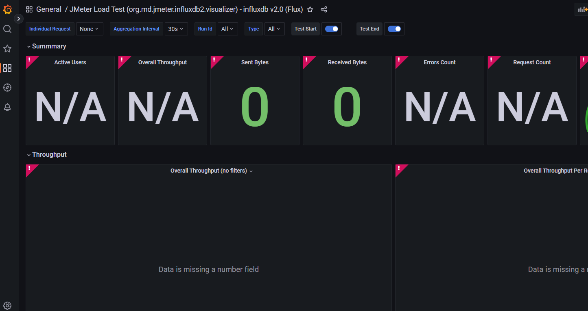Collapse the Throughput row
The height and width of the screenshot is (311, 588).
click(x=47, y=155)
